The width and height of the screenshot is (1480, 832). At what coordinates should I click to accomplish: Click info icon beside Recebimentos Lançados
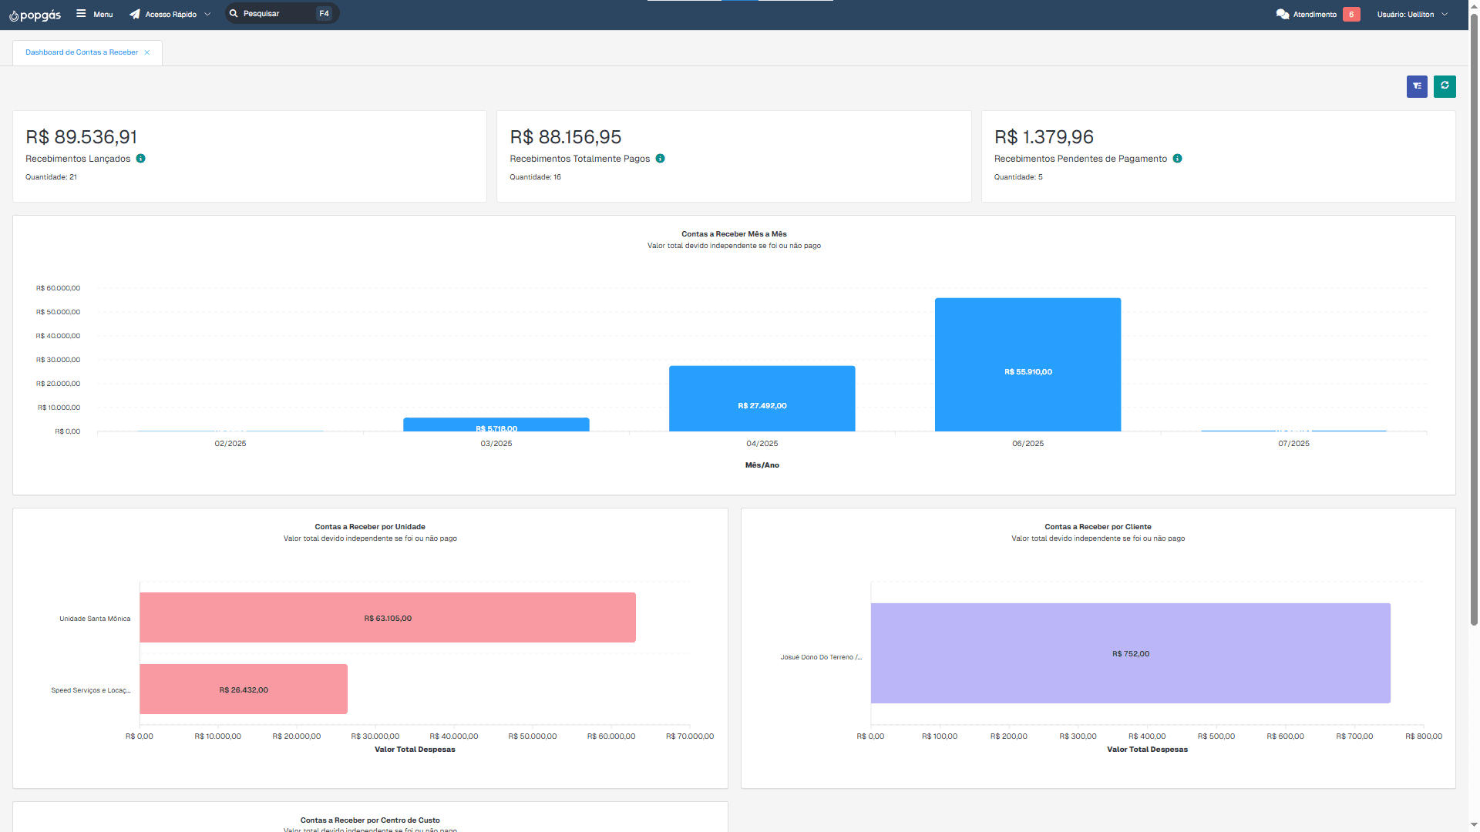[x=140, y=159]
